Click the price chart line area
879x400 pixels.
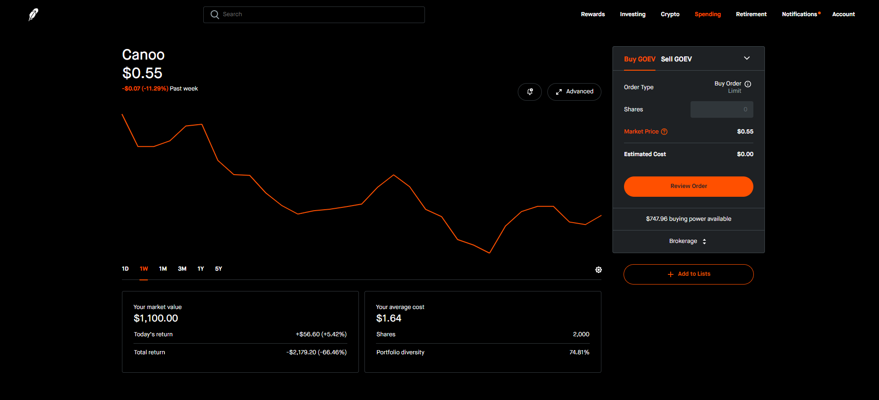[x=362, y=184]
